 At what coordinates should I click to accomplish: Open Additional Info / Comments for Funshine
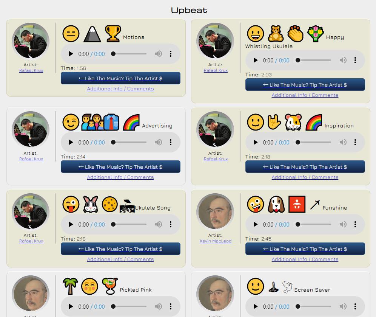point(305,260)
